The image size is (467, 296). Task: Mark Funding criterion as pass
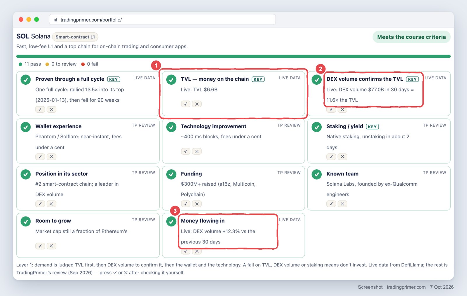(186, 204)
